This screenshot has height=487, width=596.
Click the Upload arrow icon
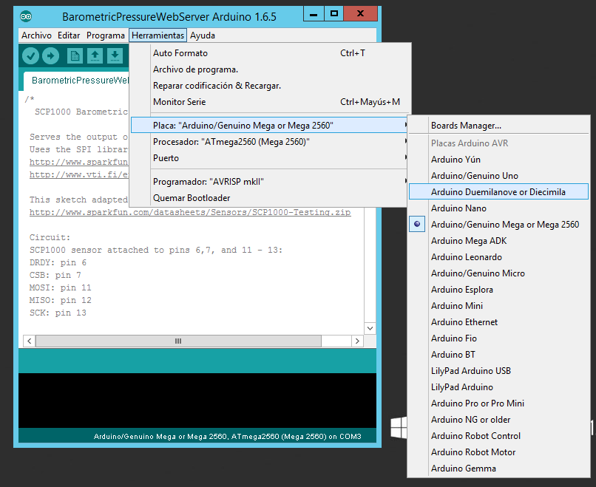pos(50,56)
